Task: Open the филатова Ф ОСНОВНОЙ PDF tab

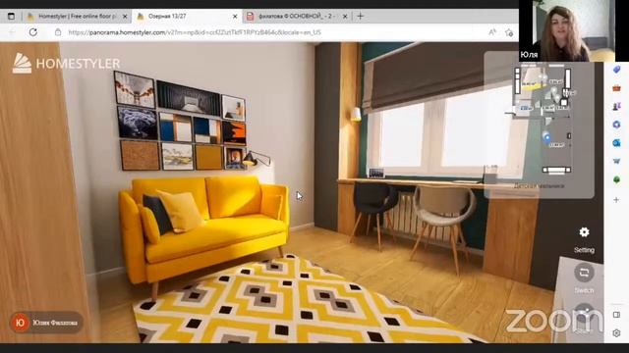Action: (297, 17)
